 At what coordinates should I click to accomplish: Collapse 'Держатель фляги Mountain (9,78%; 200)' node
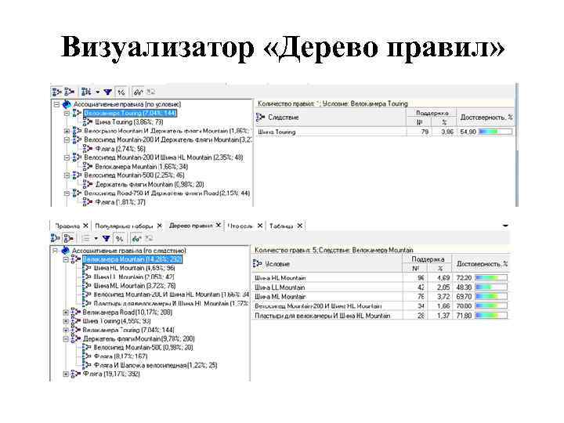point(66,339)
